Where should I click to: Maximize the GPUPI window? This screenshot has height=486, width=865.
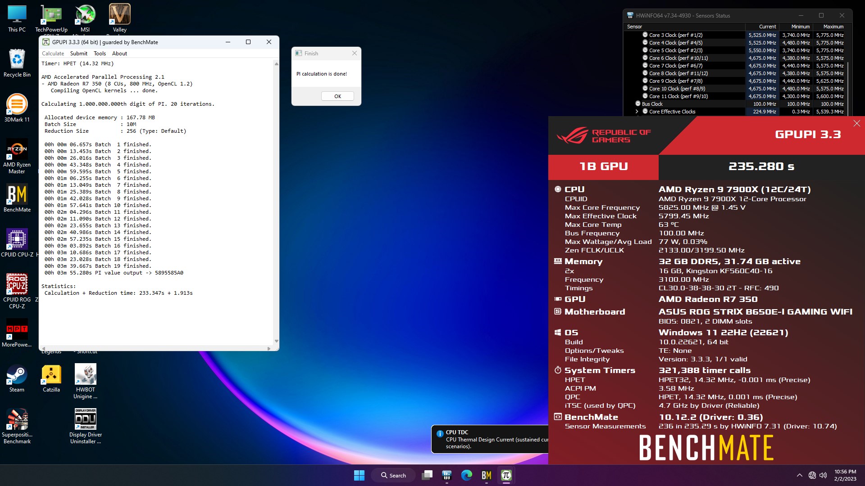(248, 42)
